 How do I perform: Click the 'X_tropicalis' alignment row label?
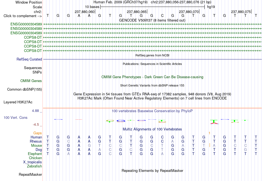(x=33, y=162)
